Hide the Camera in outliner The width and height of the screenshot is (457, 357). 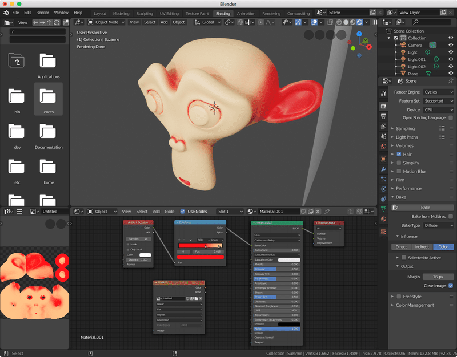[x=451, y=45]
